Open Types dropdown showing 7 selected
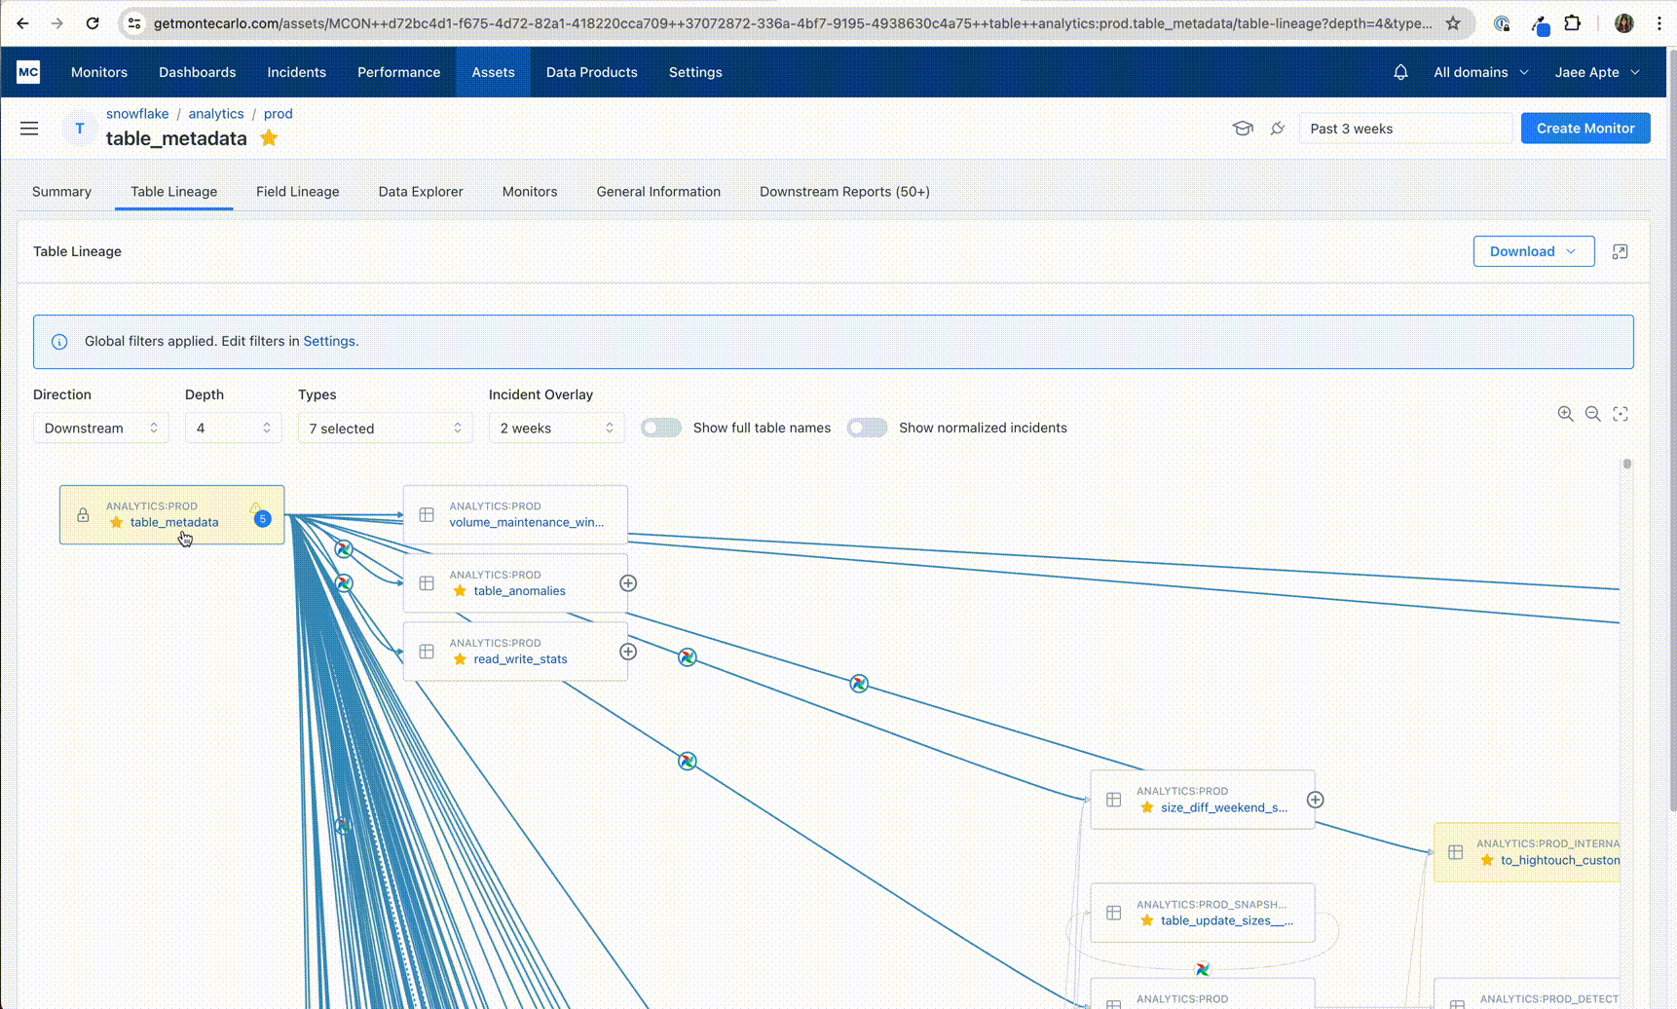The width and height of the screenshot is (1677, 1009). coord(386,428)
